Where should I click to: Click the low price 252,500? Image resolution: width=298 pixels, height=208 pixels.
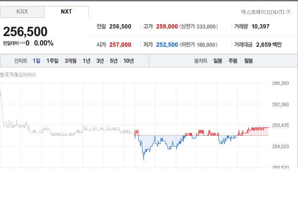point(167,45)
